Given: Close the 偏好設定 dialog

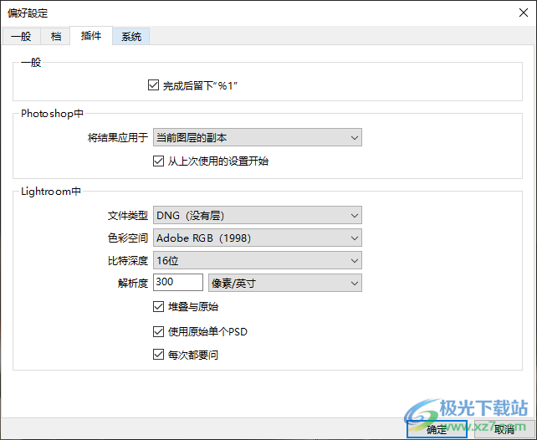Looking at the screenshot, I should [x=524, y=13].
